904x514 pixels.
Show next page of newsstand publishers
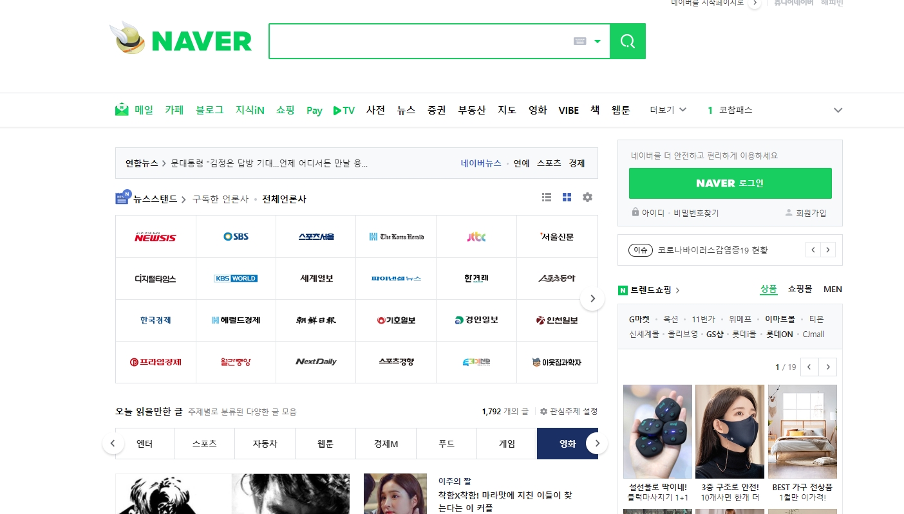592,298
